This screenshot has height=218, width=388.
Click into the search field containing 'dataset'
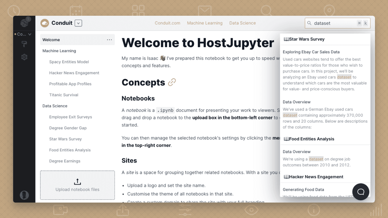point(338,23)
